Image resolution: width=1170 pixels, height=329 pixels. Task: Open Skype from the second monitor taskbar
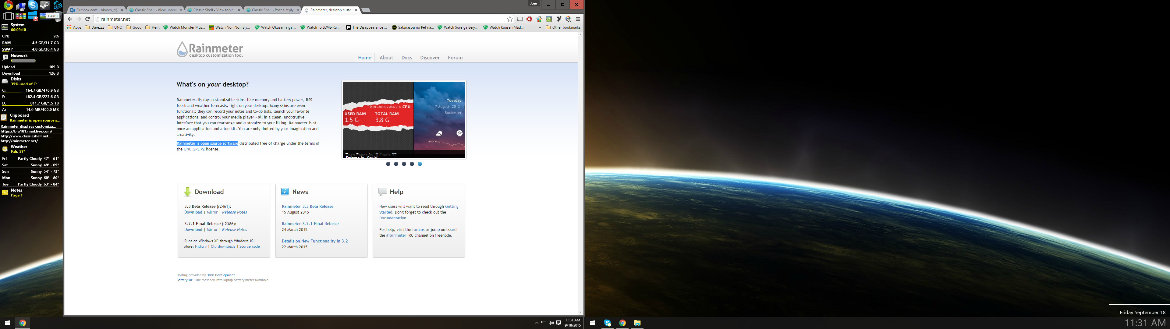[608, 323]
